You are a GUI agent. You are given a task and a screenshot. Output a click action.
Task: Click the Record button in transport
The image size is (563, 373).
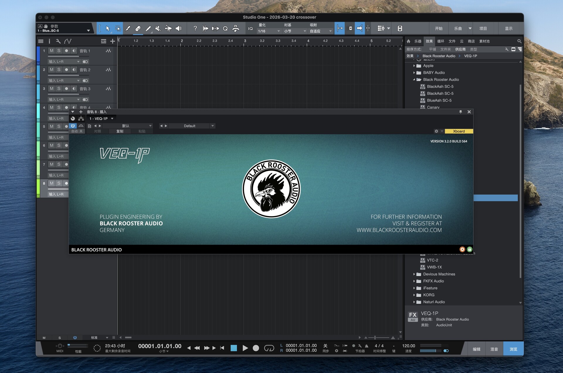pyautogui.click(x=256, y=348)
